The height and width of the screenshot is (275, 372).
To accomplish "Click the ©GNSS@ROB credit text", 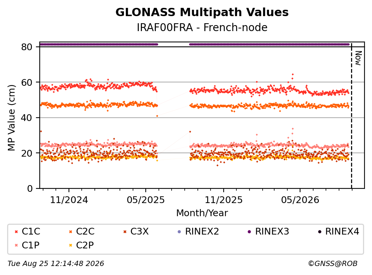I will (333, 264).
